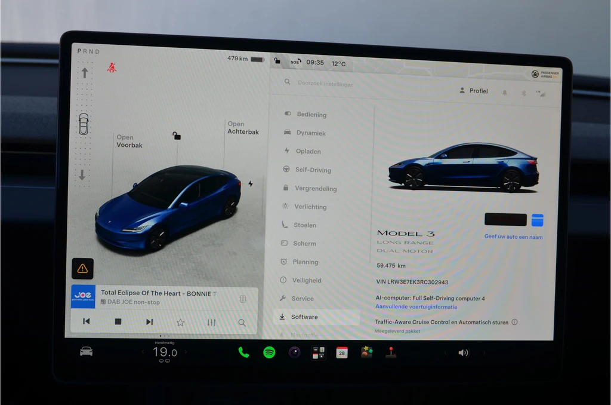Toggle the door lock icon in status bar

point(277,60)
